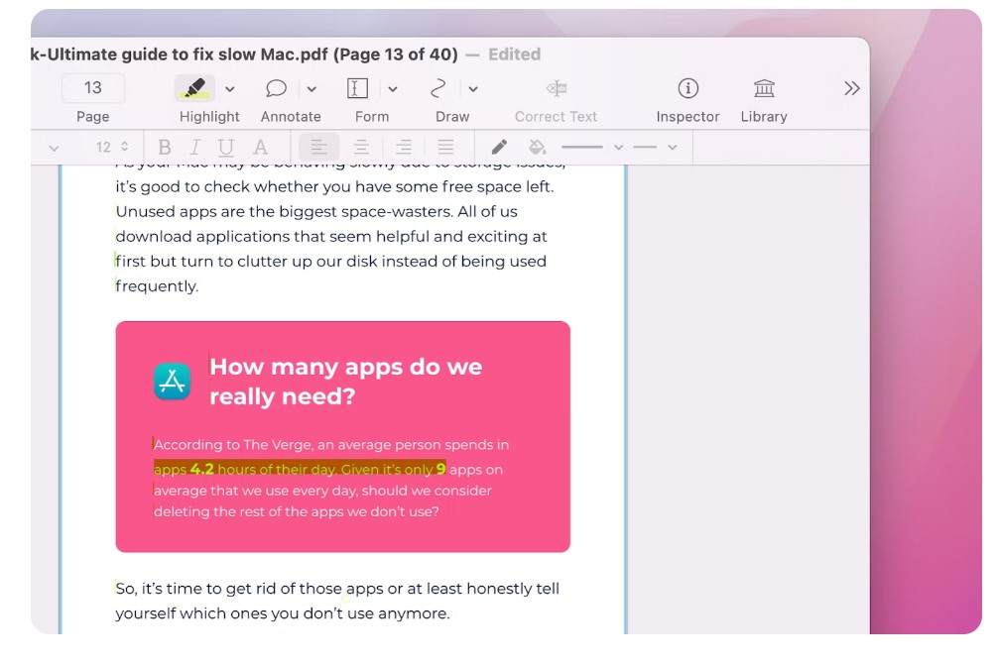Expand the Annotate tool options

pyautogui.click(x=312, y=89)
